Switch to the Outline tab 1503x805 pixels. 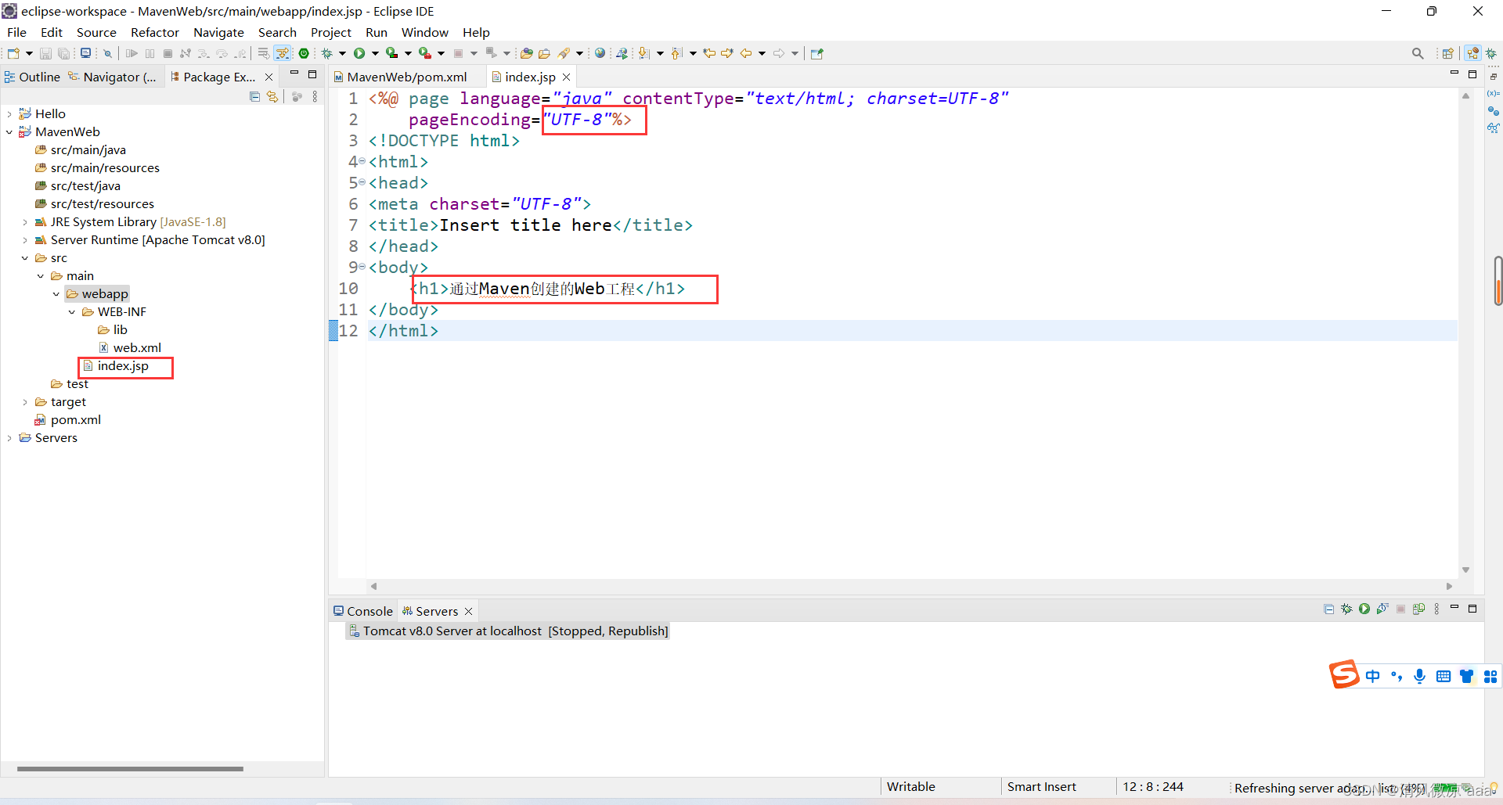point(32,77)
